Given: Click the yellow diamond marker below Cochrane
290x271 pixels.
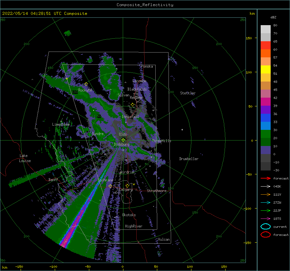Looking at the screenshot, I should click(110, 186).
